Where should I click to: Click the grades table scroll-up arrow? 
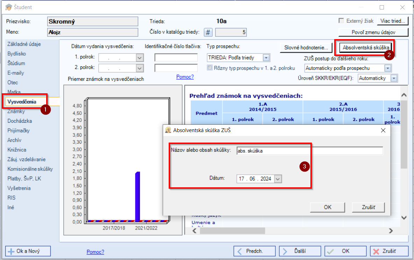[x=404, y=95]
